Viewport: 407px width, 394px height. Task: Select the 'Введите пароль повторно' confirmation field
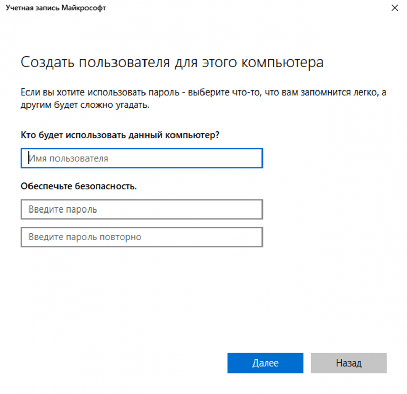pos(141,237)
